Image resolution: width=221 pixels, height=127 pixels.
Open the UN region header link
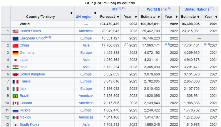[x=84, y=17]
